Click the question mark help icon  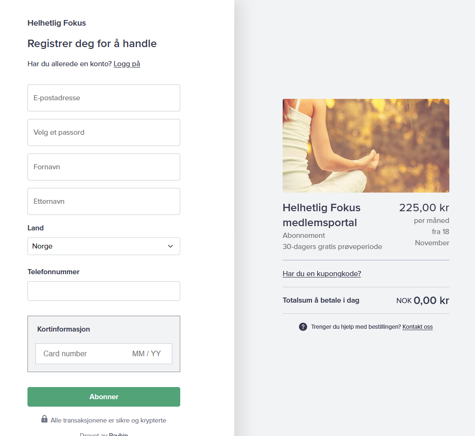pos(303,327)
